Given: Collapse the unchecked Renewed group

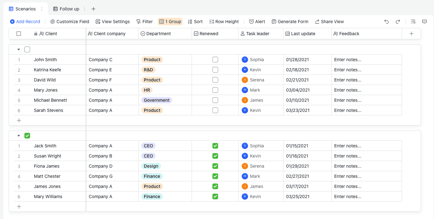Looking at the screenshot, I should tap(19, 49).
